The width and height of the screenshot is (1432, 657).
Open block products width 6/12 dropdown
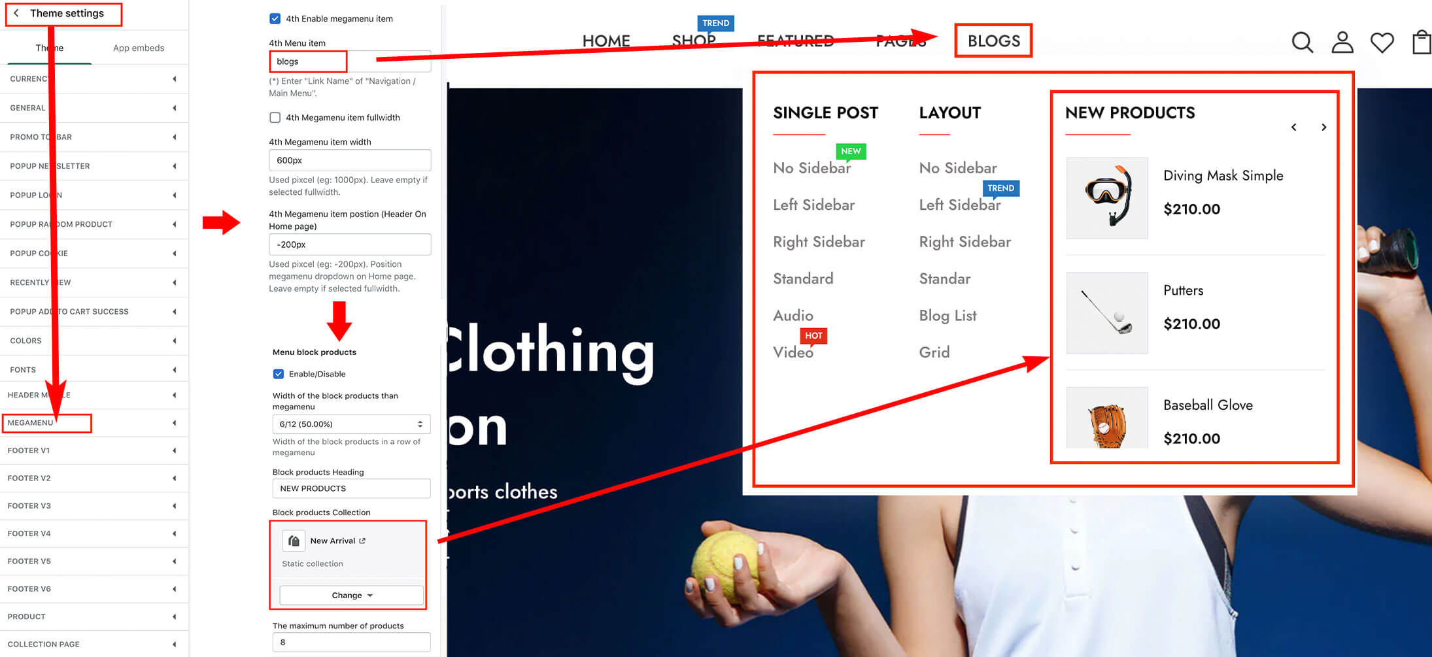351,424
